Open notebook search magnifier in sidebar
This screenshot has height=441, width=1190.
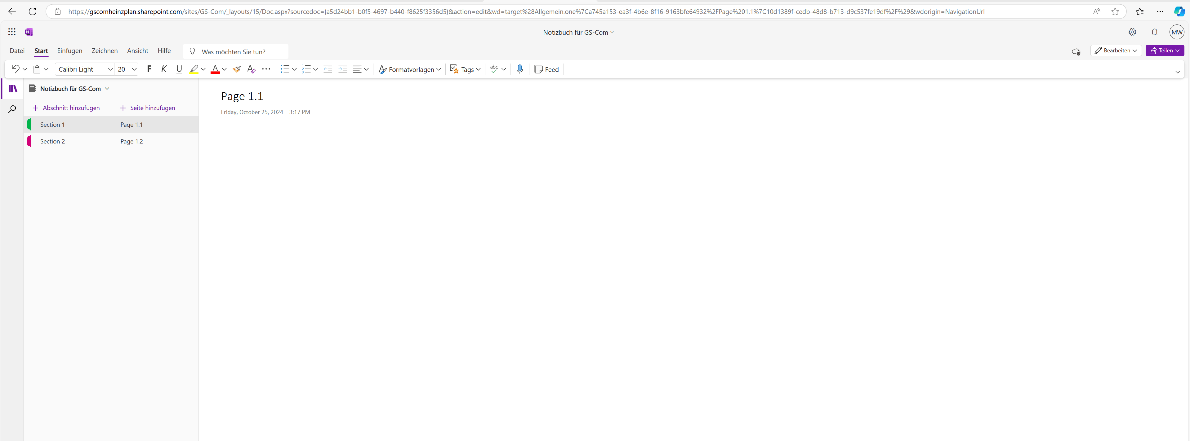point(12,109)
